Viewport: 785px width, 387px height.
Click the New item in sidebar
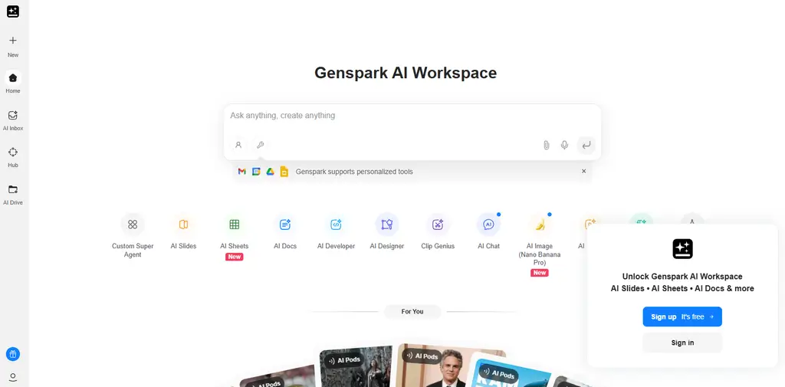pos(13,47)
